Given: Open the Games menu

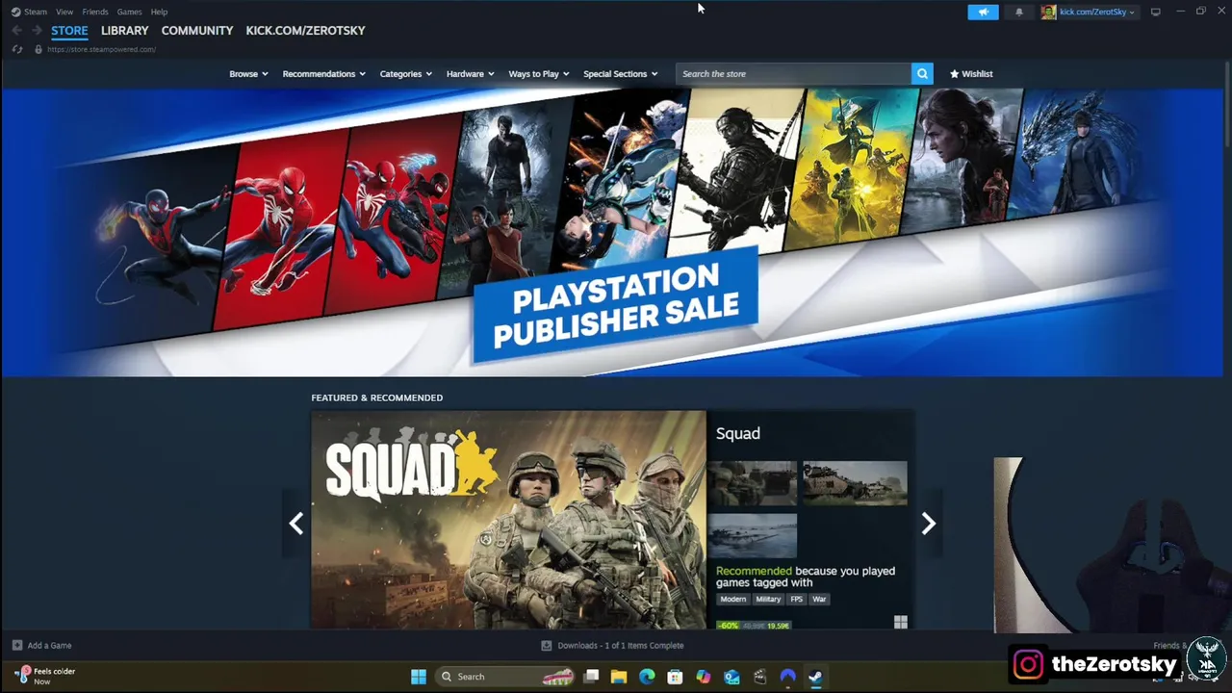Looking at the screenshot, I should [129, 12].
